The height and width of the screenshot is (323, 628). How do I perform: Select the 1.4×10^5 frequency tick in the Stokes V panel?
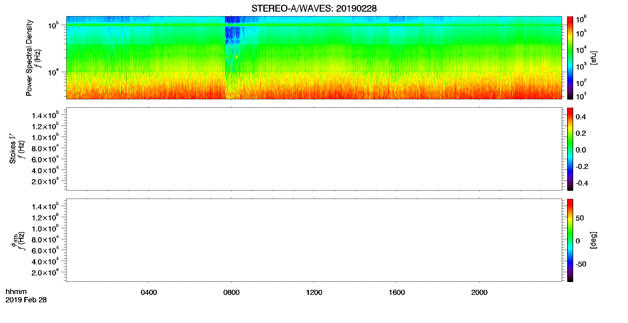(45, 115)
